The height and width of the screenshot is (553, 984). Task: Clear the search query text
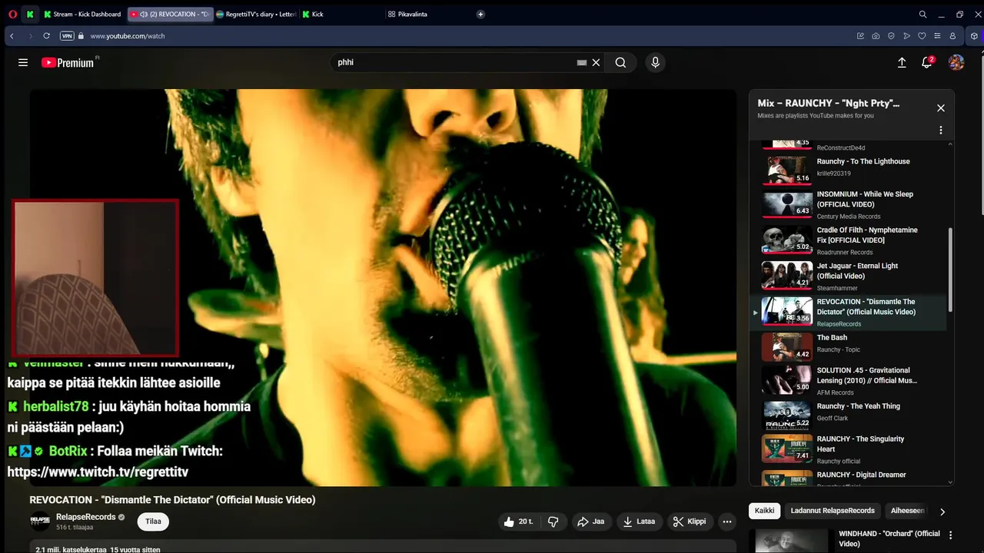(596, 62)
